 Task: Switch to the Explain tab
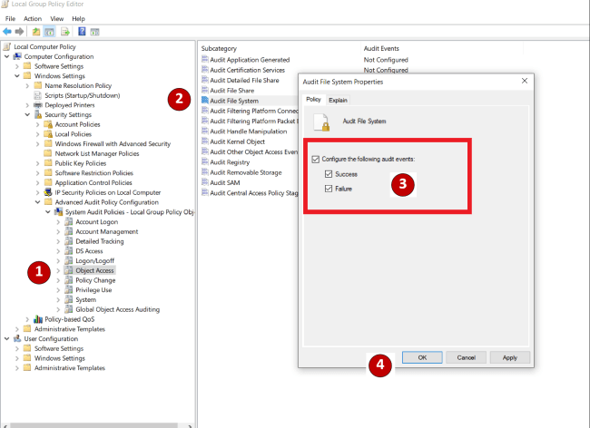pyautogui.click(x=338, y=100)
